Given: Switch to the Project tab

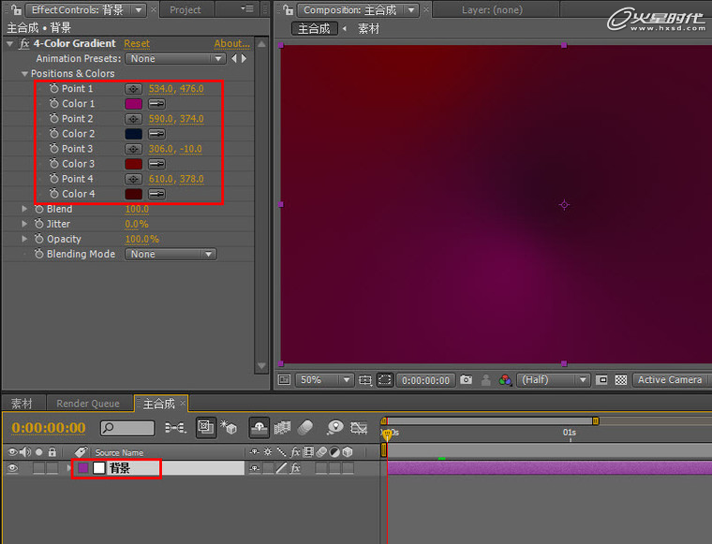Looking at the screenshot, I should (185, 9).
